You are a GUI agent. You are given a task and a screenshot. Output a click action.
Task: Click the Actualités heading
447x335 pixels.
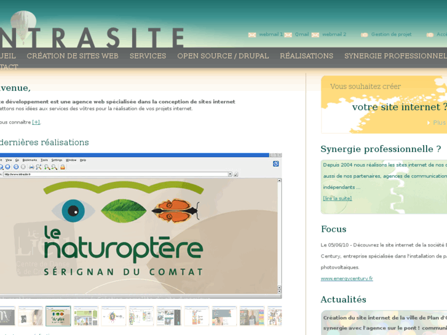point(344,299)
